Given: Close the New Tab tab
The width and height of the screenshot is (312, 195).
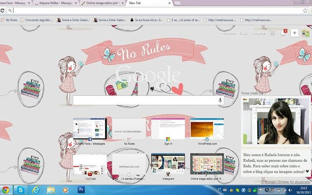Looking at the screenshot, I should coord(169,3).
